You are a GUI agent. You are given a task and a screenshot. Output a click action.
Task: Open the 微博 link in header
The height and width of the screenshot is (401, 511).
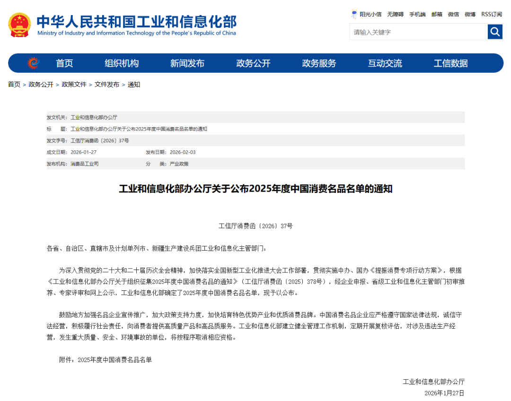[x=470, y=14]
